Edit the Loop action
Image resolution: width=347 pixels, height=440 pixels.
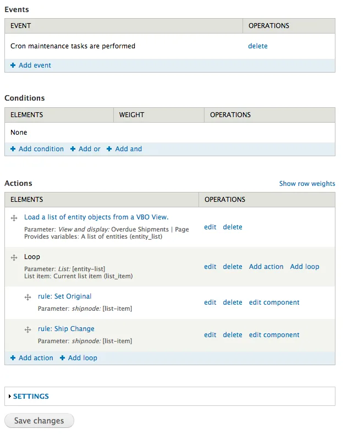(210, 266)
